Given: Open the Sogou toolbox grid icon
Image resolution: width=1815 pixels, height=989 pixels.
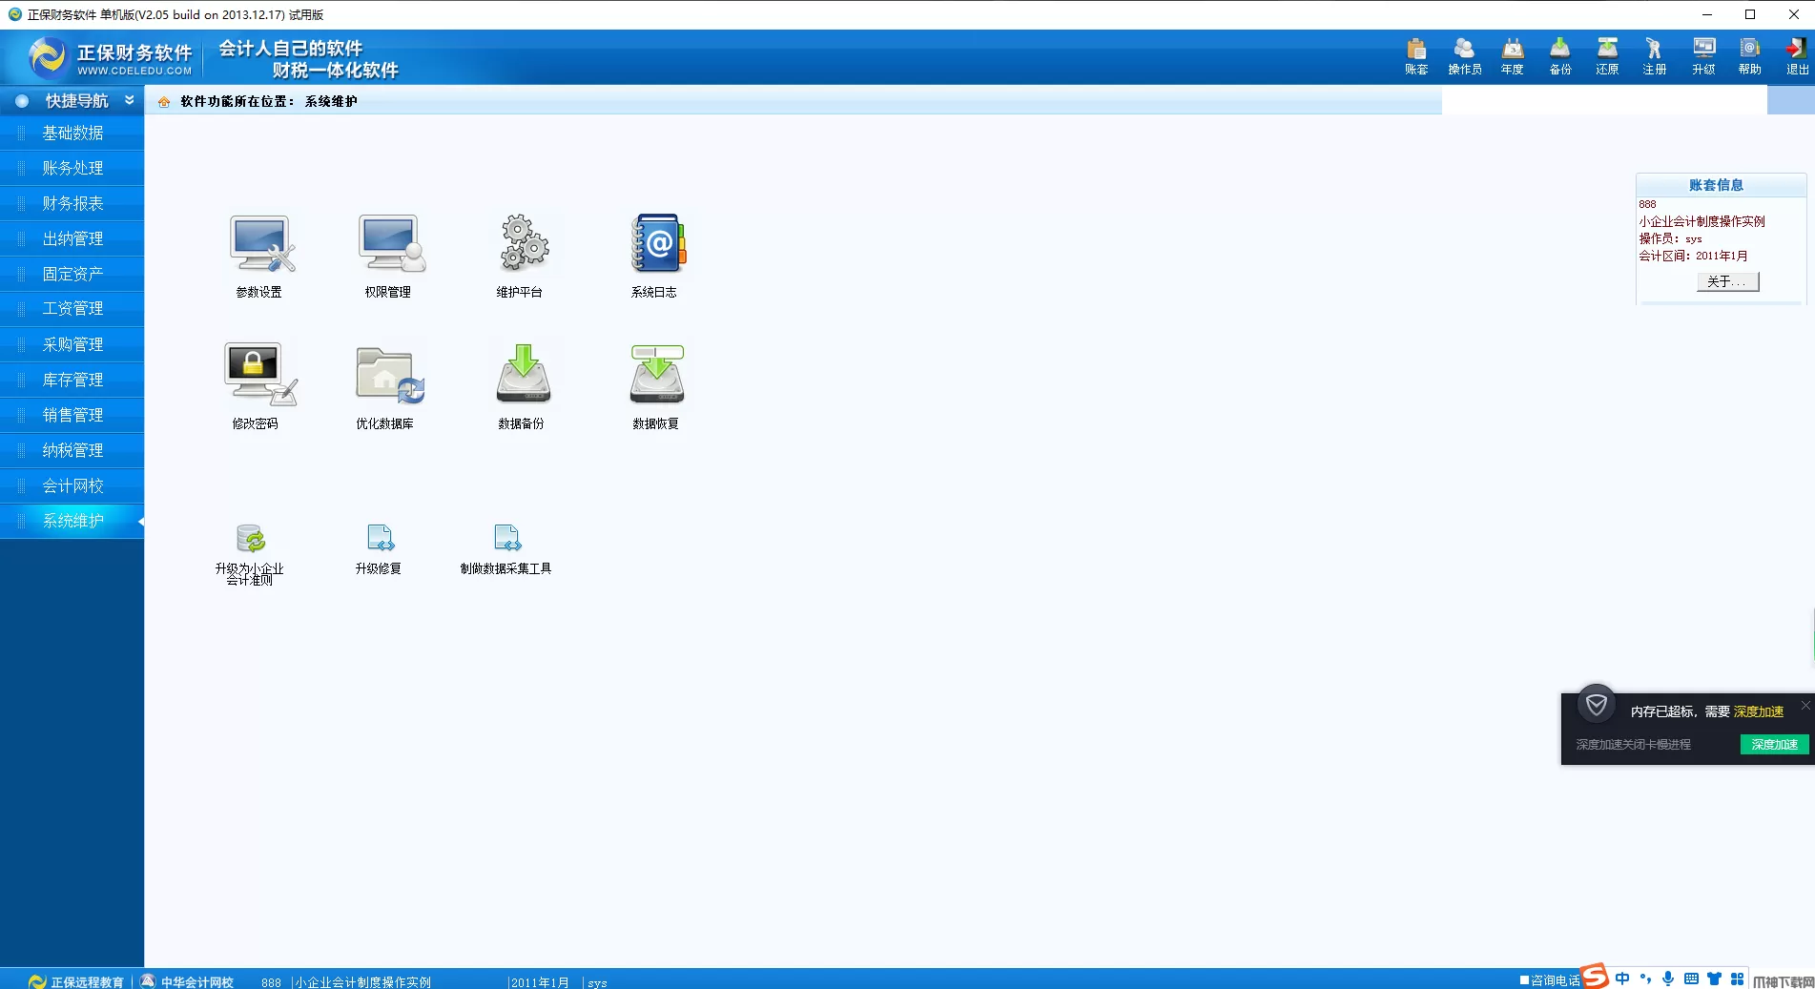Looking at the screenshot, I should [x=1737, y=979].
